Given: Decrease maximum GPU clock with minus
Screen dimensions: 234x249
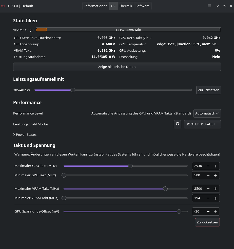Looking at the screenshot, I should coord(208,166).
